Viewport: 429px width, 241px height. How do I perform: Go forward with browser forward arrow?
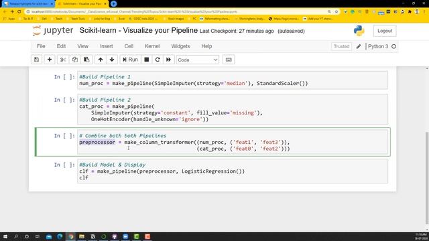pos(12,12)
